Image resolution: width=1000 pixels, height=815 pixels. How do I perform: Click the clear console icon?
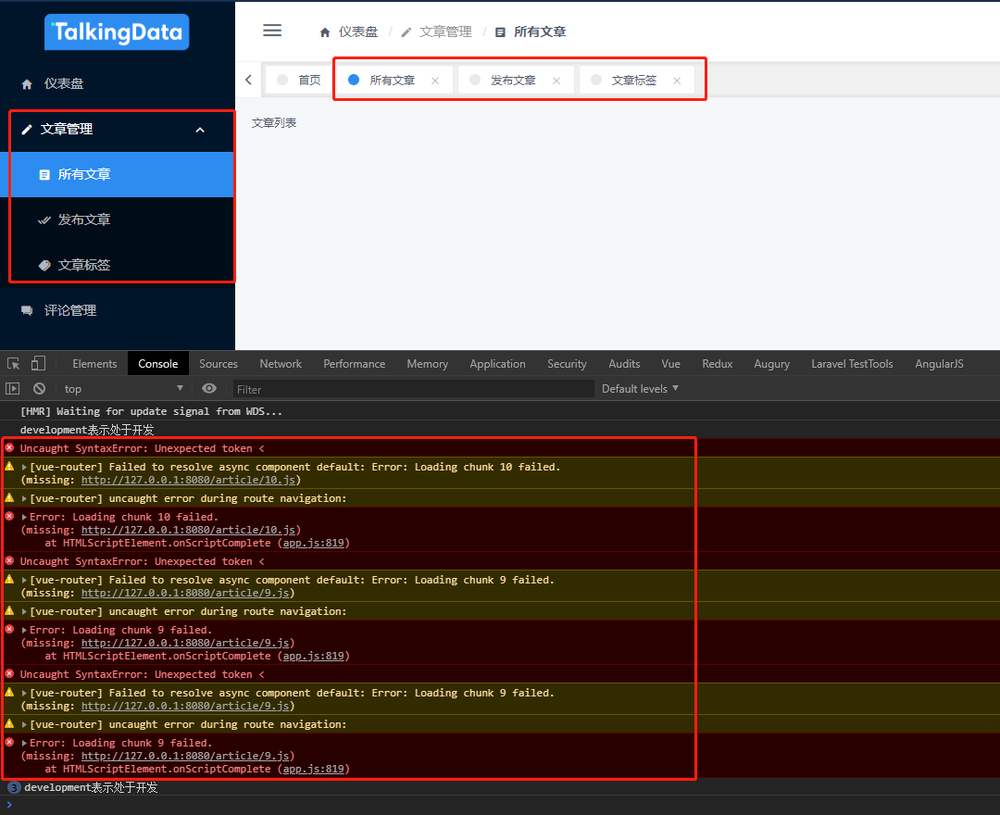click(38, 388)
